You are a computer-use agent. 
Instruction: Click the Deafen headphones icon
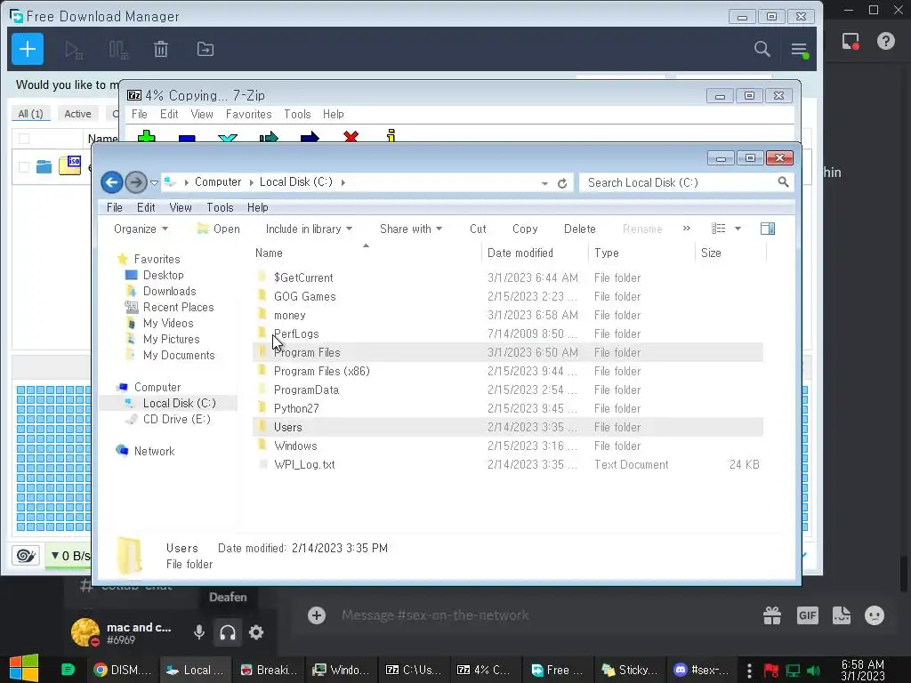click(228, 632)
